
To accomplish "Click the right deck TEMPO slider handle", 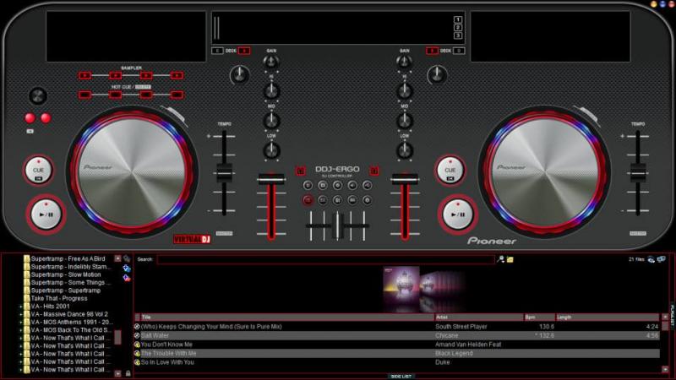I will click(638, 173).
